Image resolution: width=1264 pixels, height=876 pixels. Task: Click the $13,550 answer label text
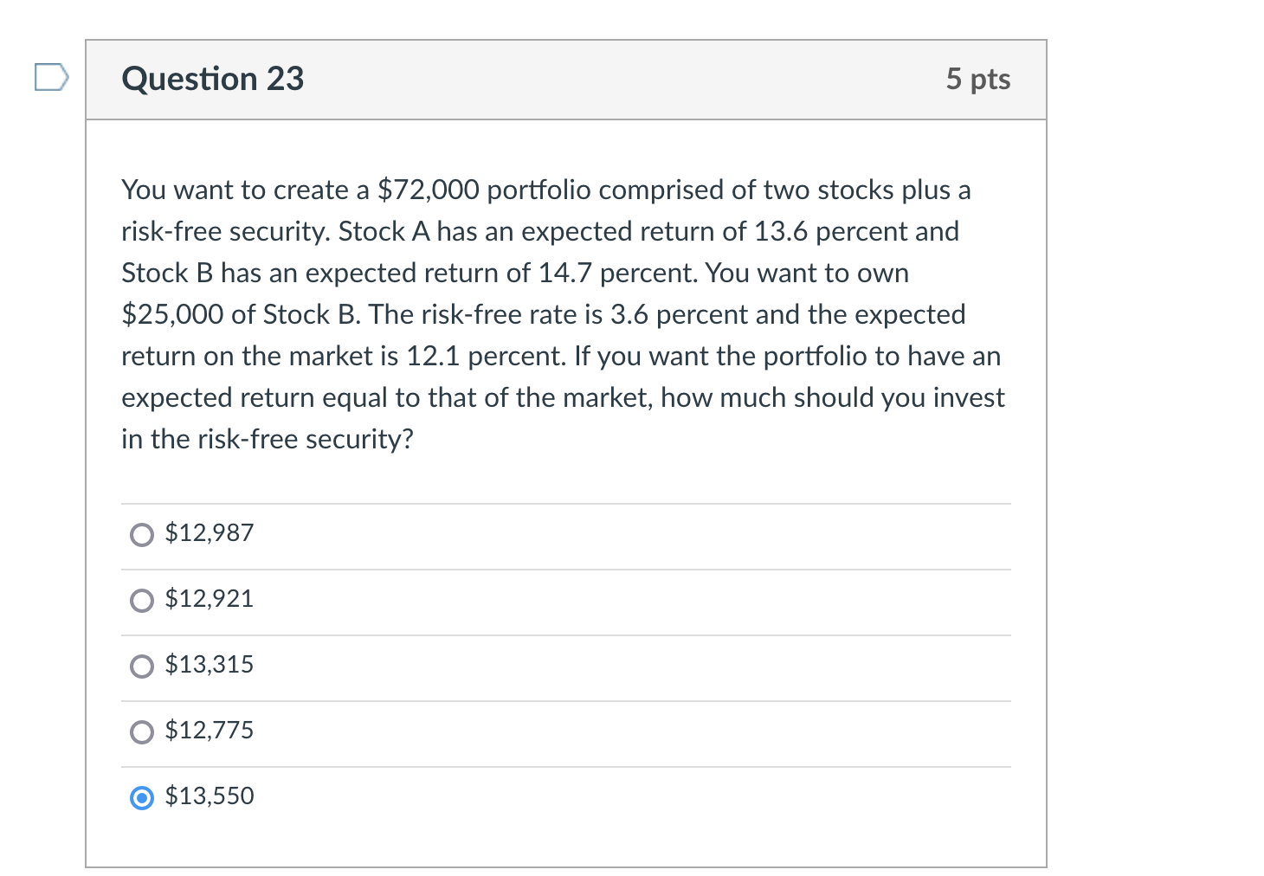tap(209, 795)
